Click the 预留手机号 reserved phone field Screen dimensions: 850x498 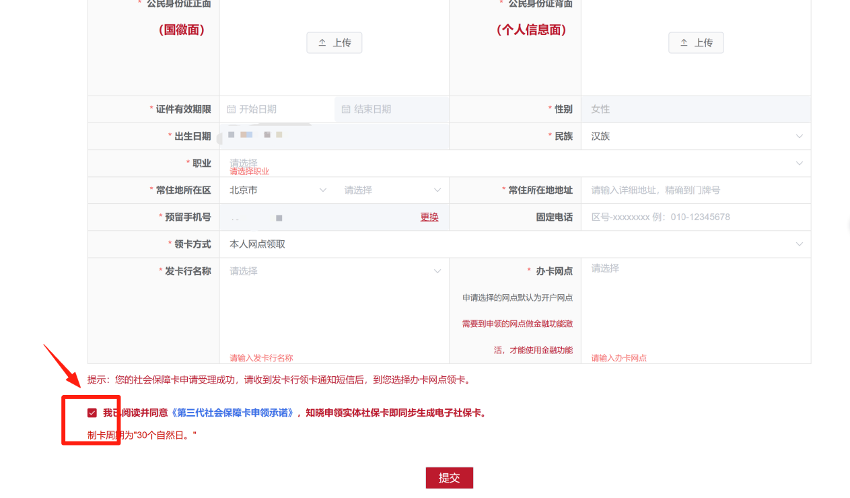coord(303,217)
